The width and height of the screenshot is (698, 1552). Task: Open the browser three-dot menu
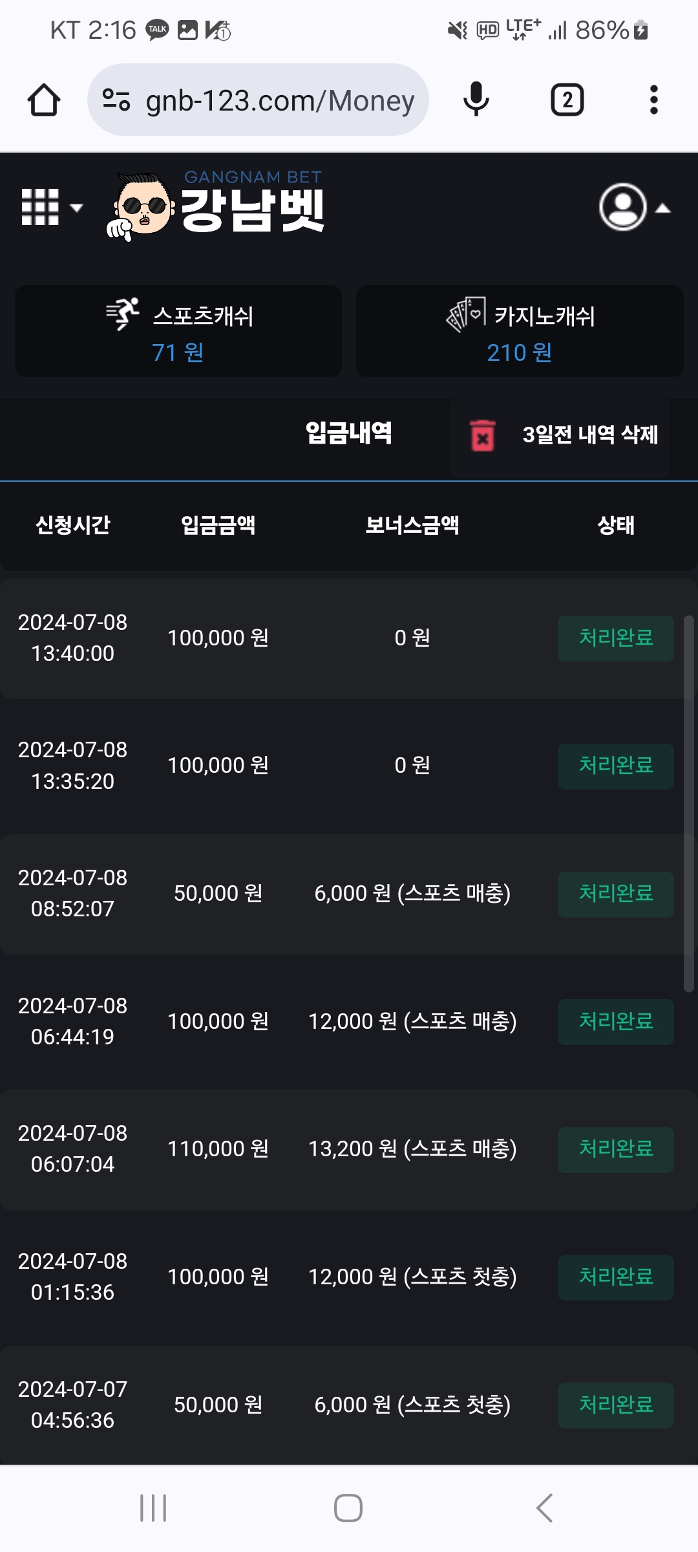(x=653, y=100)
